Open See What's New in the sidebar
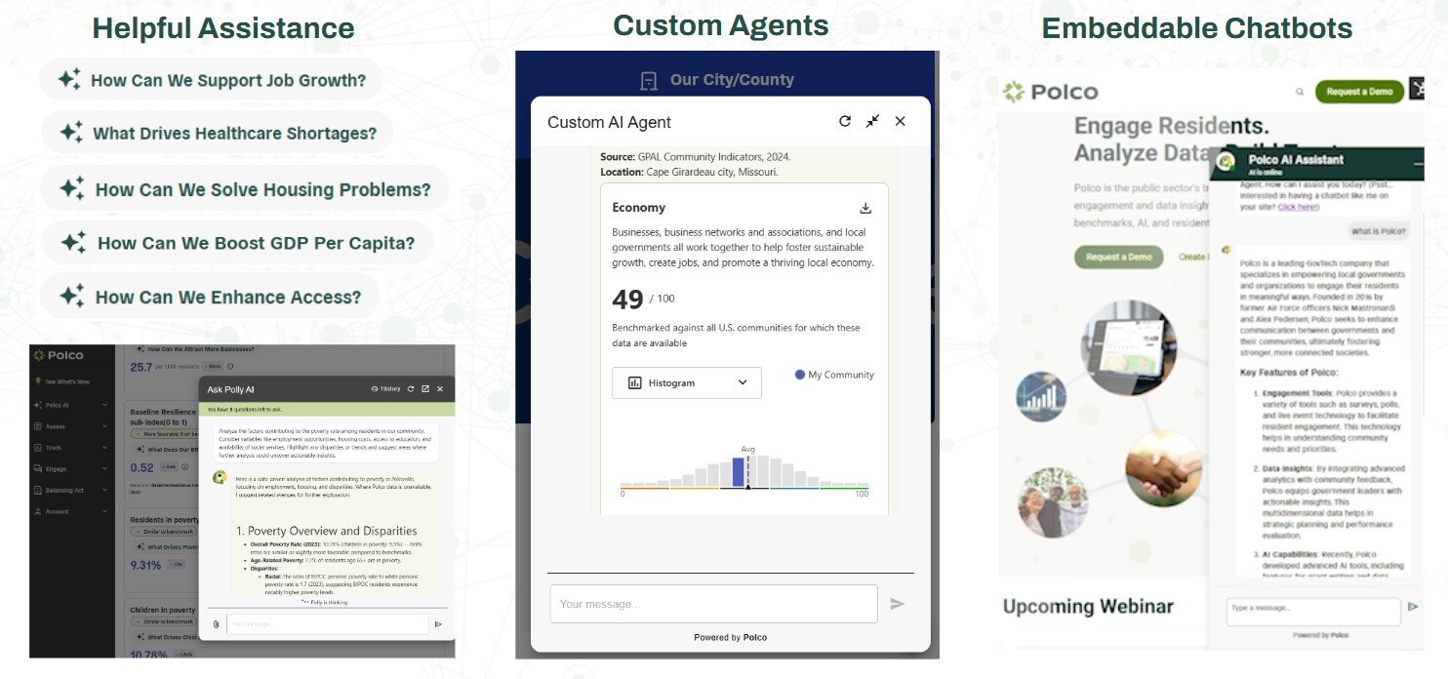The height and width of the screenshot is (679, 1448). [x=61, y=381]
